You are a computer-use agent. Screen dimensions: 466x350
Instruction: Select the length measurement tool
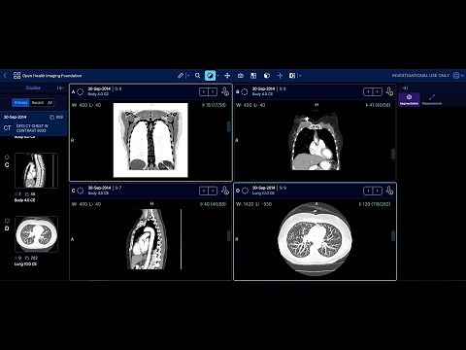click(x=181, y=76)
